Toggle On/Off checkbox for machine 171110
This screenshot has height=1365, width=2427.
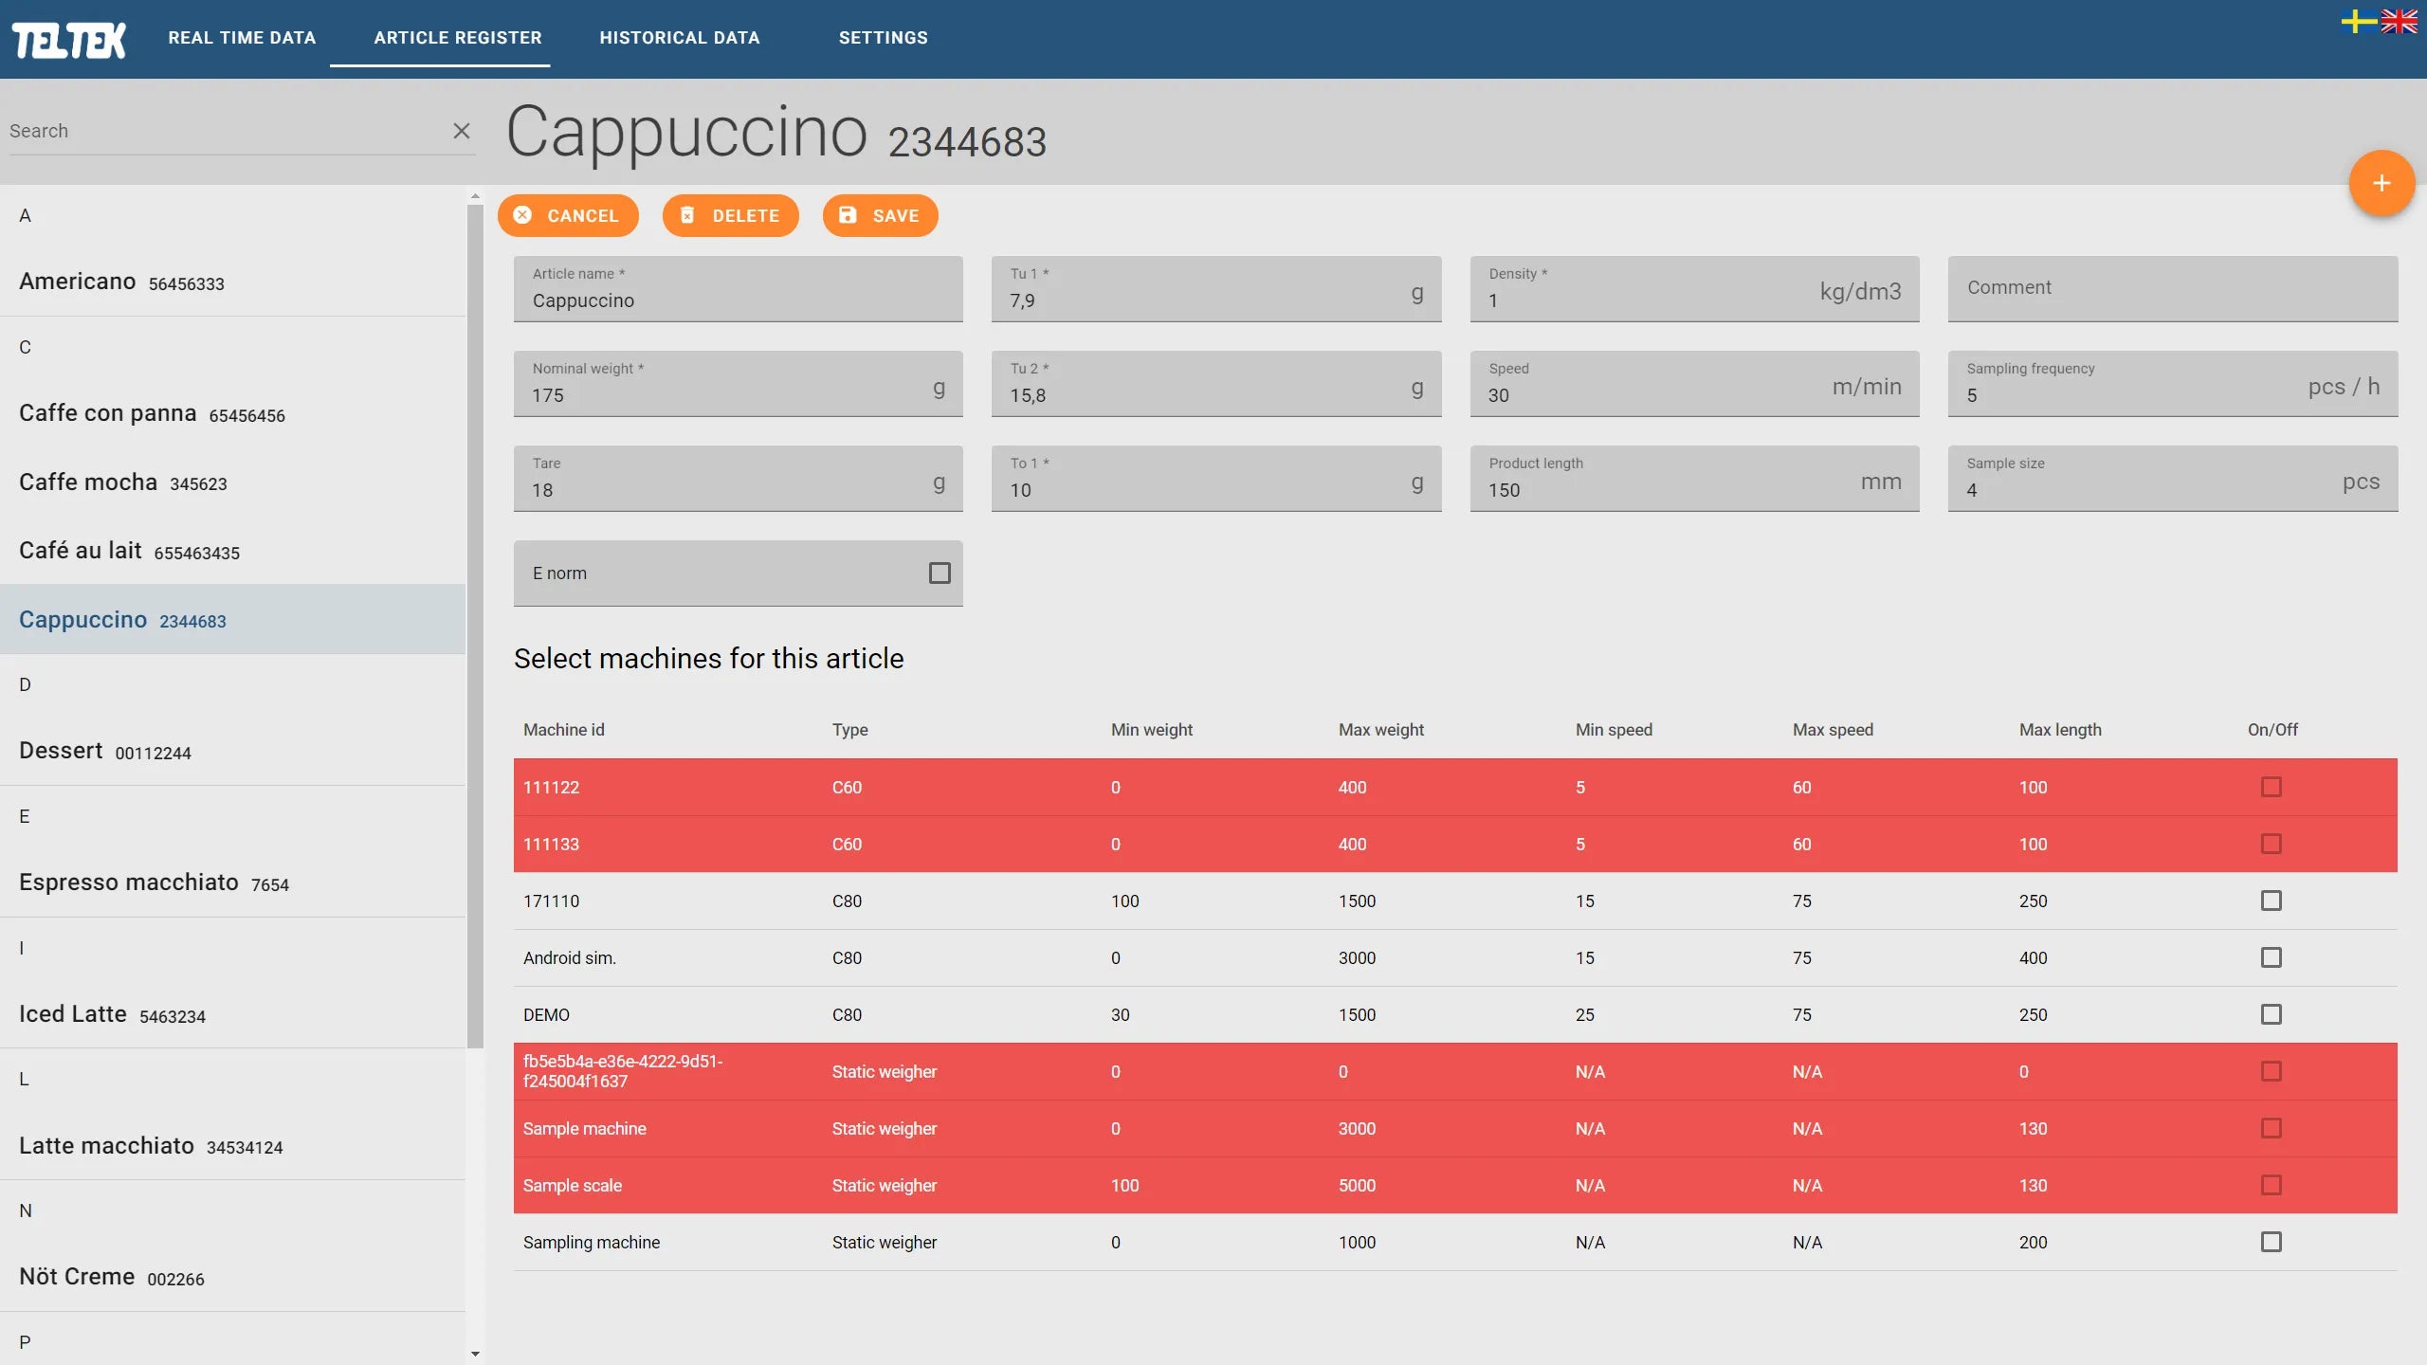pos(2271,901)
